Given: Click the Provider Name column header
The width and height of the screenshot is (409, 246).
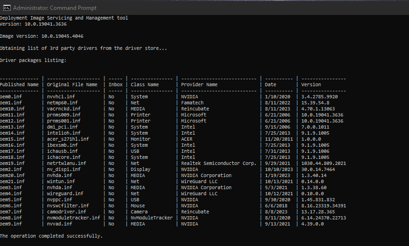Looking at the screenshot, I should point(199,85).
